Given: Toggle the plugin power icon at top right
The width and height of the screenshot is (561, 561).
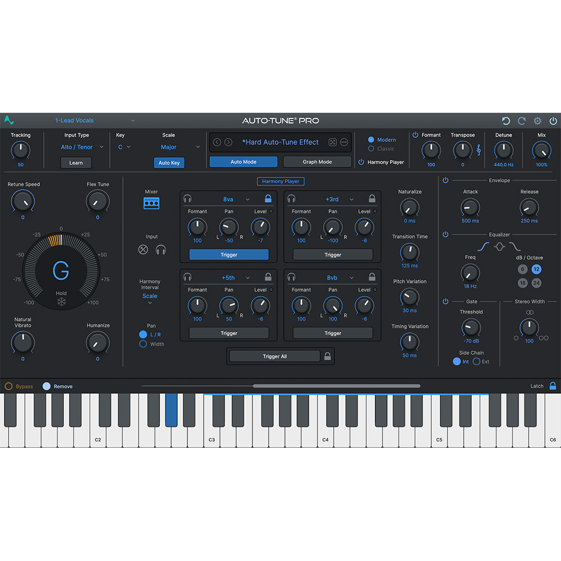Looking at the screenshot, I should click(x=553, y=121).
